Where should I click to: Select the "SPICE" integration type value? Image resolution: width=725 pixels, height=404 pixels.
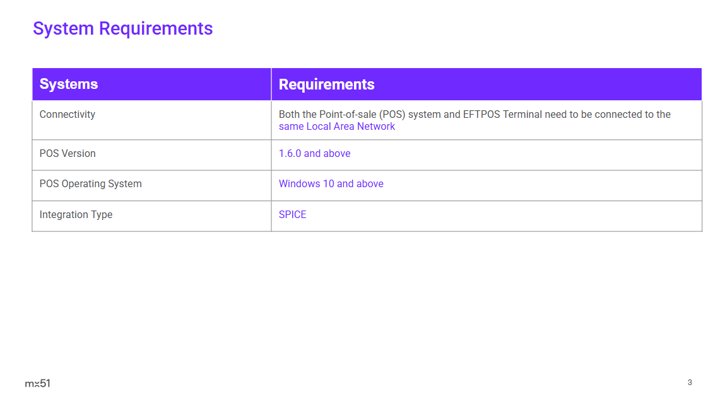click(292, 215)
